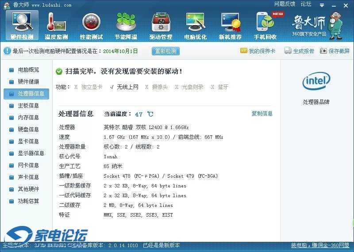
Task: Click the 一级数据缓存 value row
Action: pyautogui.click(x=145, y=186)
